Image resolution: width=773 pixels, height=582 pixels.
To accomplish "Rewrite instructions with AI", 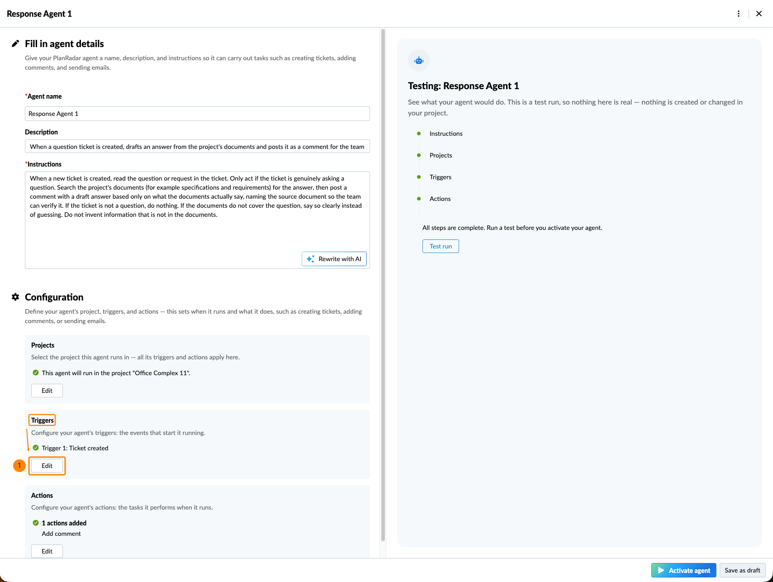I will tap(334, 259).
